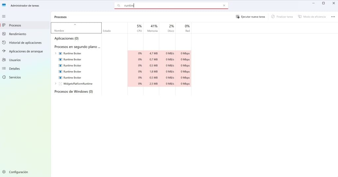Click the Detalles list icon
This screenshot has height=177, width=338.
coord(4,69)
